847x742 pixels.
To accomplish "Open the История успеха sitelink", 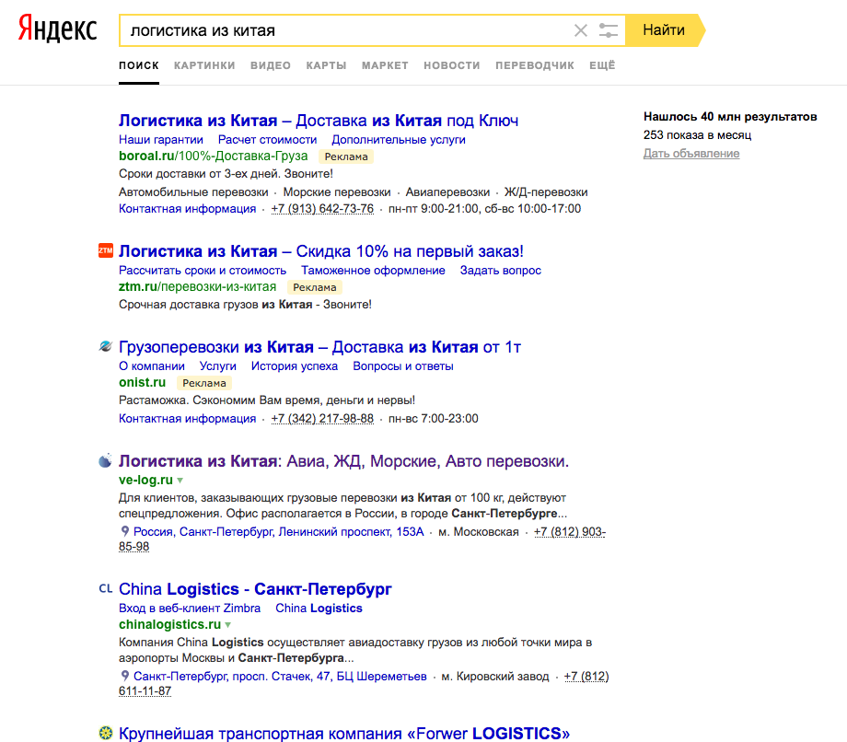I will click(x=295, y=365).
